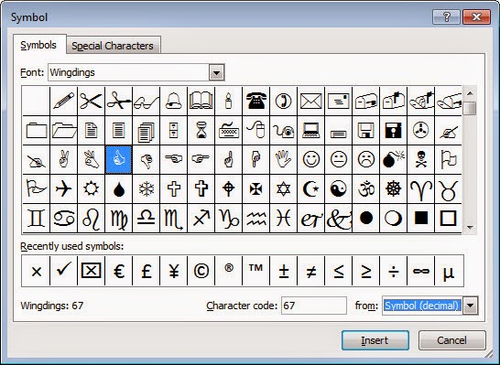Click the symbol grid scroll up arrow

(x=470, y=93)
